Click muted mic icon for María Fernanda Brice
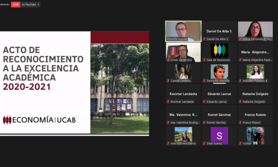 coord(240,39)
